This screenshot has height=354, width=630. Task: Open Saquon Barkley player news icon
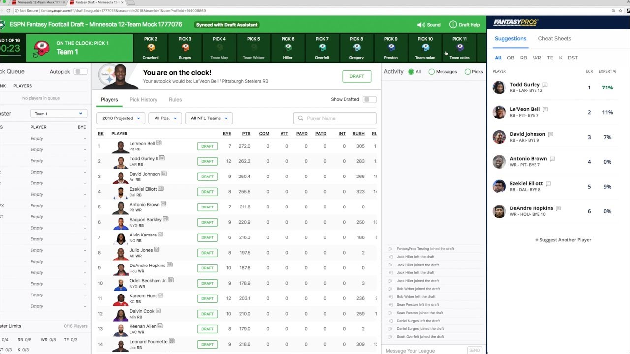pyautogui.click(x=166, y=219)
